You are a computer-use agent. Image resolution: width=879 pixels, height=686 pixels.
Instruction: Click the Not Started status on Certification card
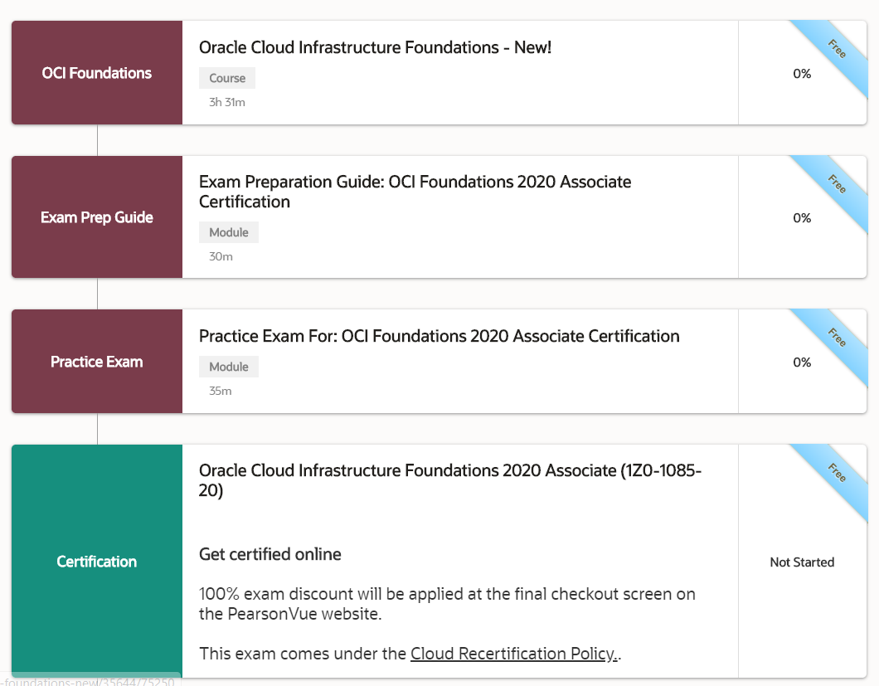802,562
